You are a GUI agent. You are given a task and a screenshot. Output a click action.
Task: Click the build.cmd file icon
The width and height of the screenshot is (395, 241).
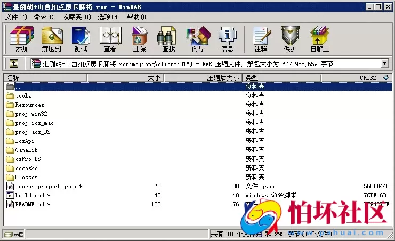[10, 195]
